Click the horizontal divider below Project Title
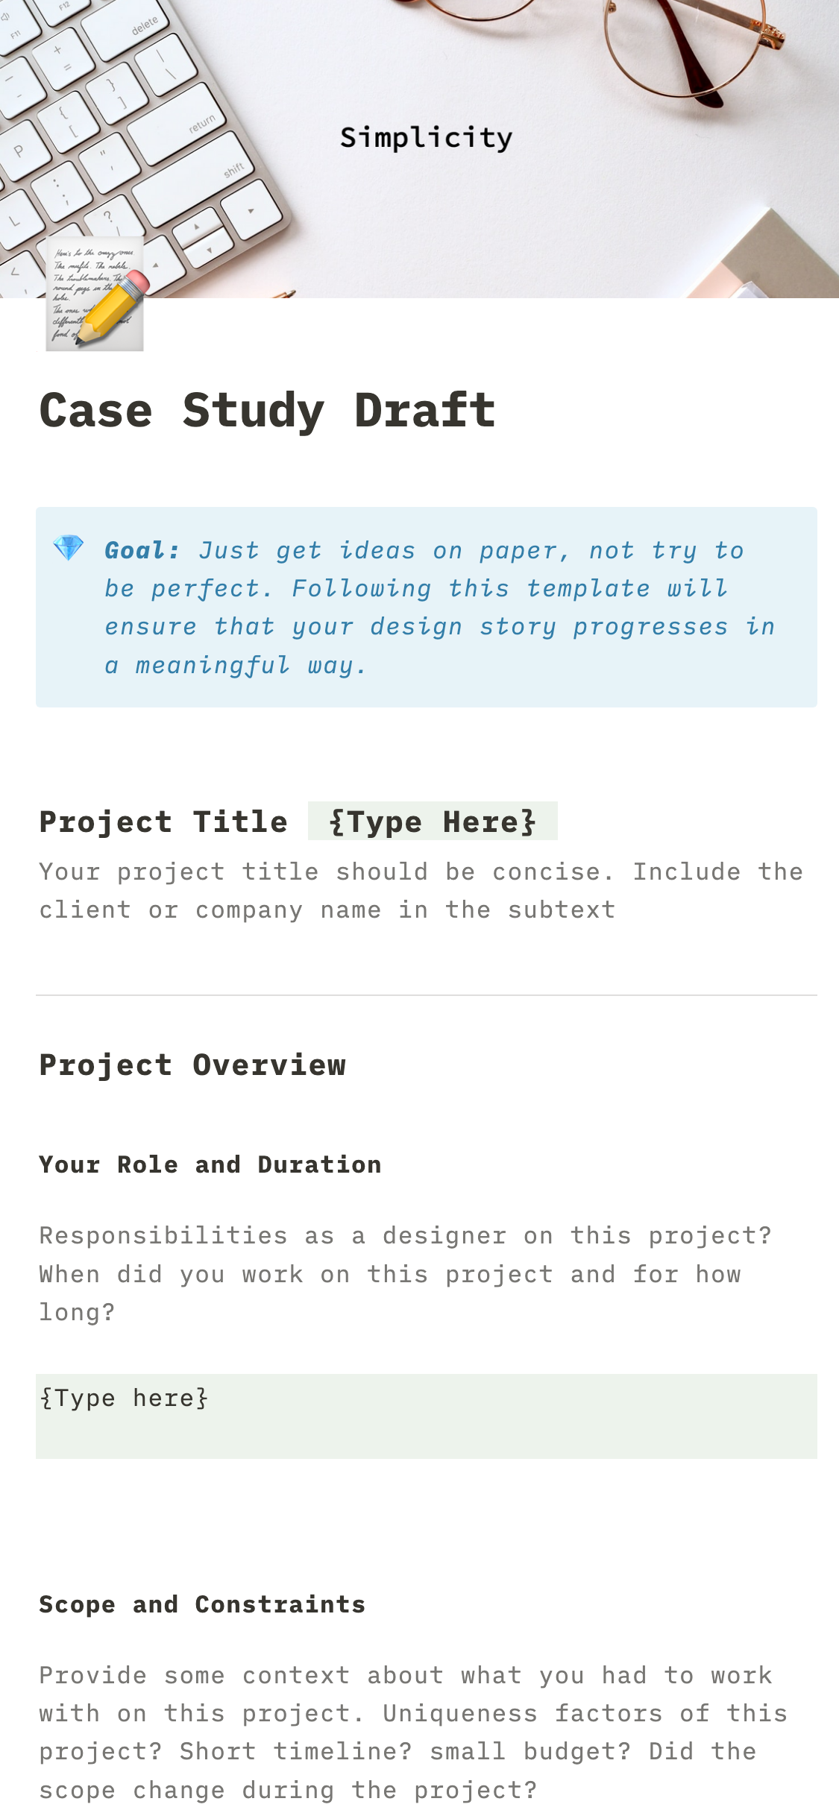This screenshot has width=839, height=1816. click(x=426, y=995)
